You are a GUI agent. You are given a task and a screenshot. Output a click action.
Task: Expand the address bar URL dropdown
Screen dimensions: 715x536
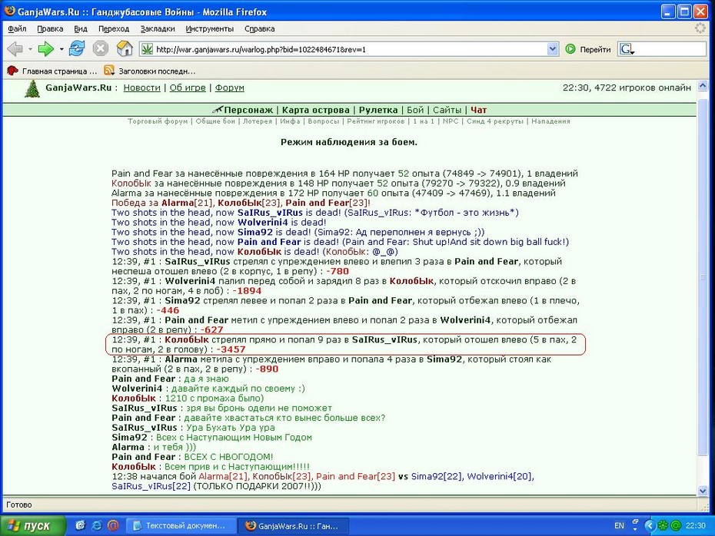(552, 48)
